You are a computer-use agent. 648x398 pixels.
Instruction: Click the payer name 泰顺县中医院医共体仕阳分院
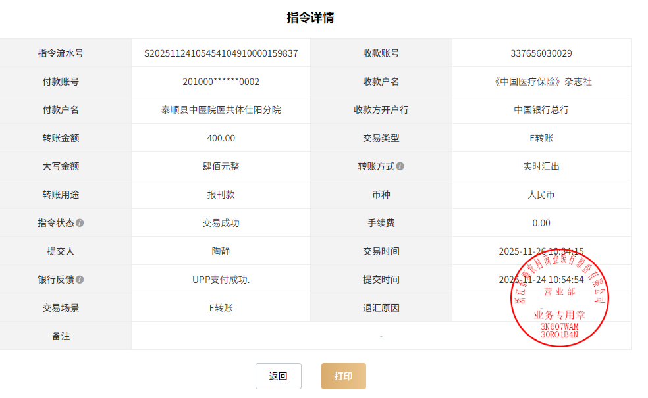[221, 110]
